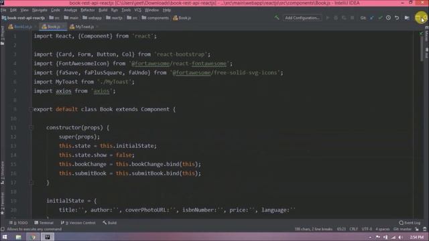This screenshot has height=241, width=429.
Task: Click network signal tray icon
Action: (393, 237)
